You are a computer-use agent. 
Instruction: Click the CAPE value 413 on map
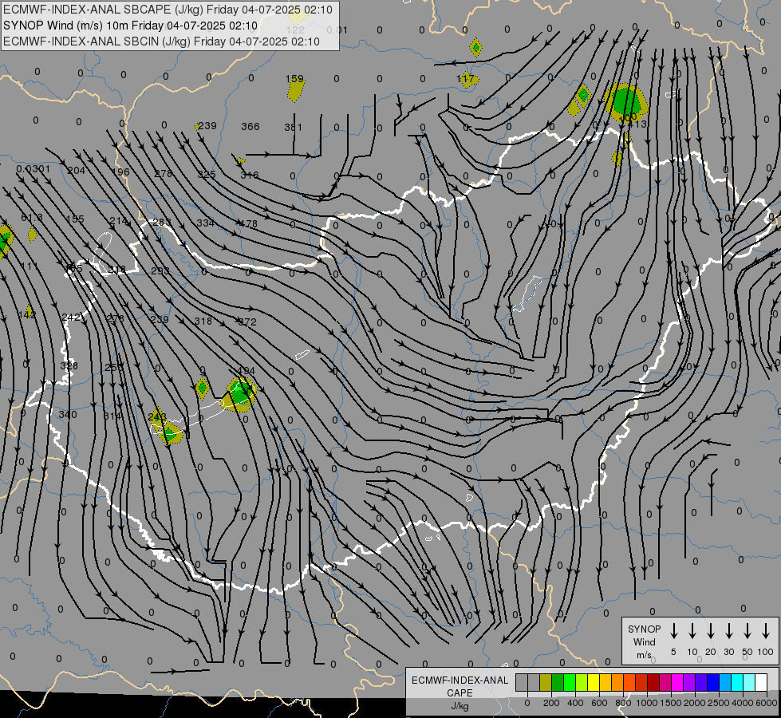(x=638, y=124)
